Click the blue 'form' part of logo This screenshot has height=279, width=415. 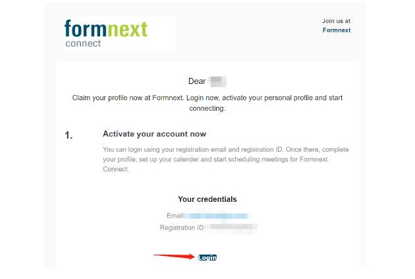tap(86, 28)
